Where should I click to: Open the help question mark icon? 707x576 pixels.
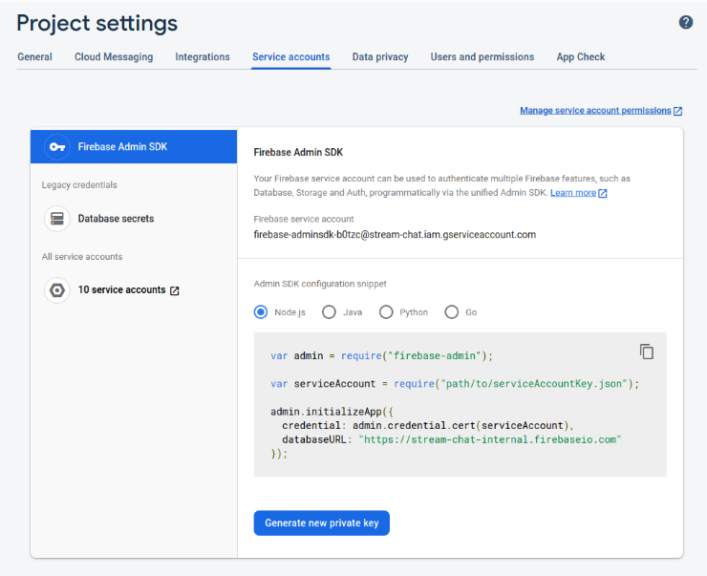[x=685, y=22]
